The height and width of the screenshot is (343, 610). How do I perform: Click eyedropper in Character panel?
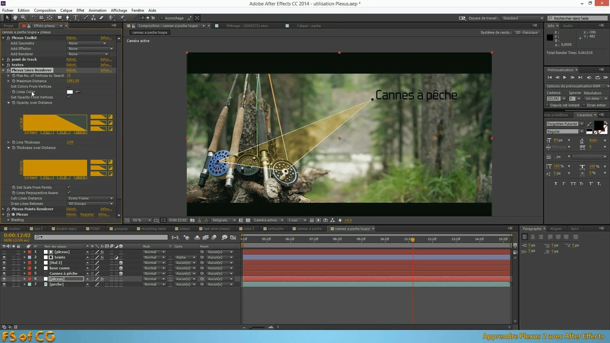click(590, 124)
